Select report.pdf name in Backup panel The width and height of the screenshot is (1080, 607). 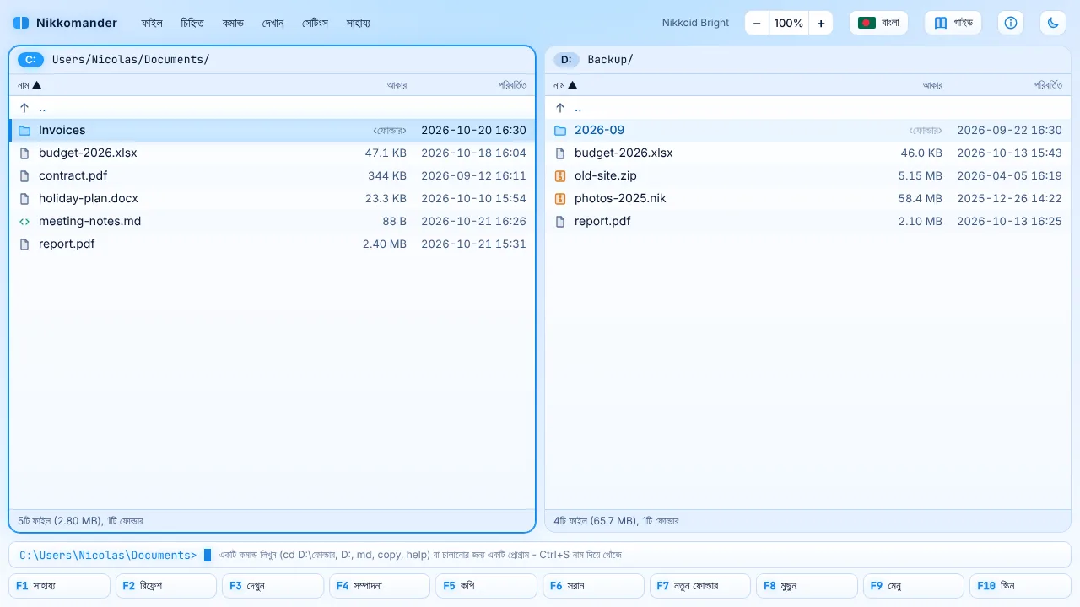click(x=602, y=222)
